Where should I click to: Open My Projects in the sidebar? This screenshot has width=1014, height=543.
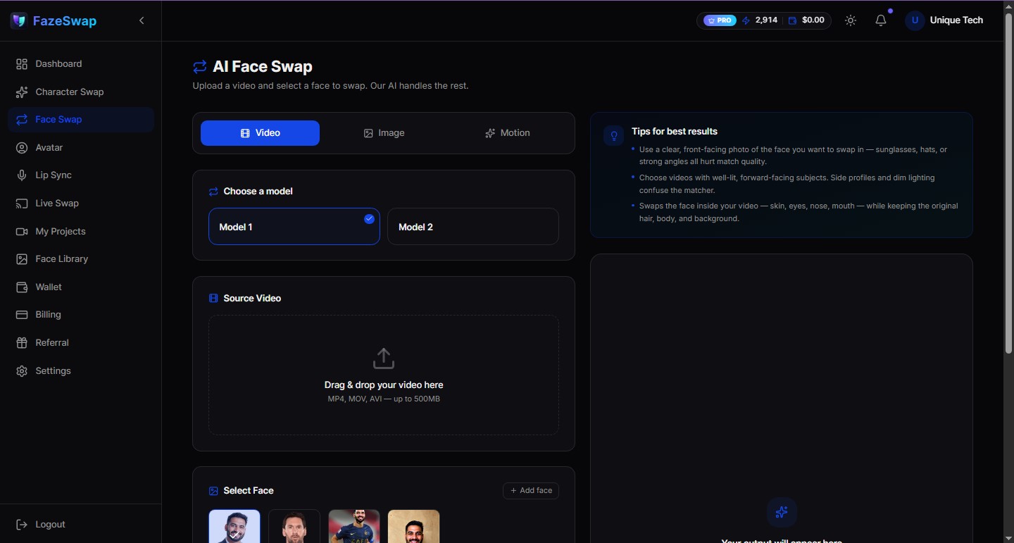(81, 231)
